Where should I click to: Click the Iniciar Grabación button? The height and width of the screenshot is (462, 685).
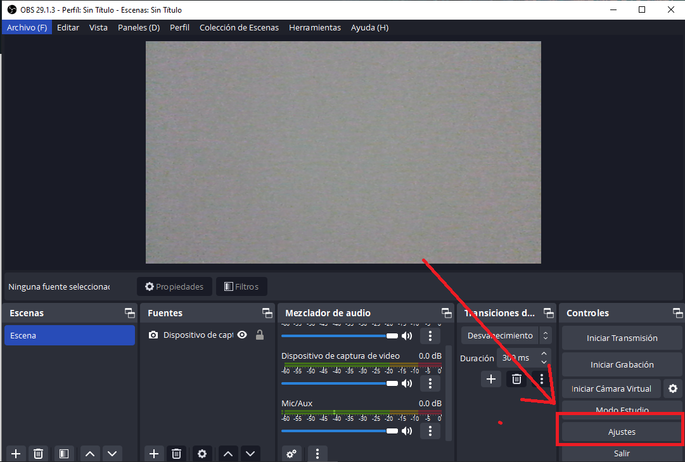(x=622, y=364)
